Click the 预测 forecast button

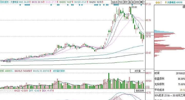(137, 2)
